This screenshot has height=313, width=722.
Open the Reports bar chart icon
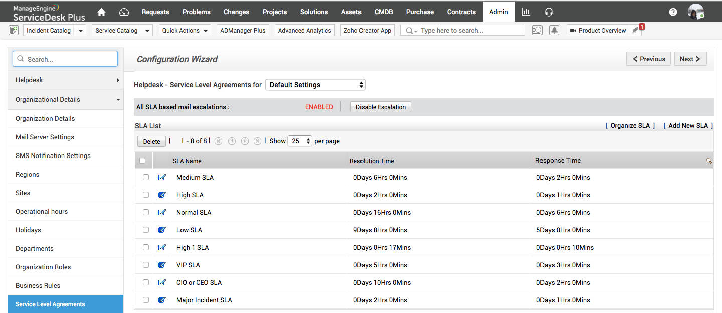(x=526, y=12)
